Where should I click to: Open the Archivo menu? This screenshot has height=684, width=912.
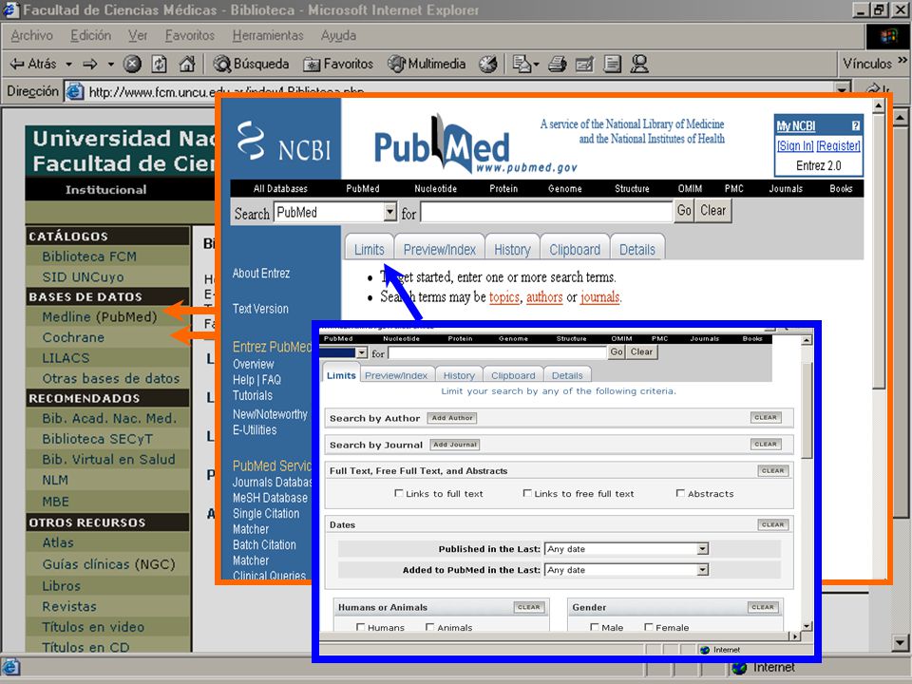(31, 35)
